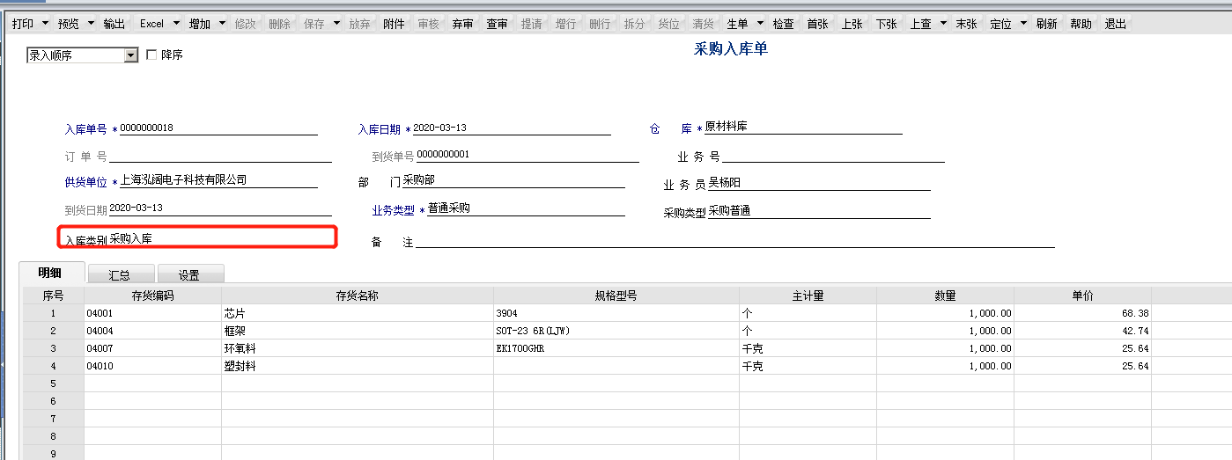Click the 检查 toolbar button
1232x460 pixels.
point(783,25)
